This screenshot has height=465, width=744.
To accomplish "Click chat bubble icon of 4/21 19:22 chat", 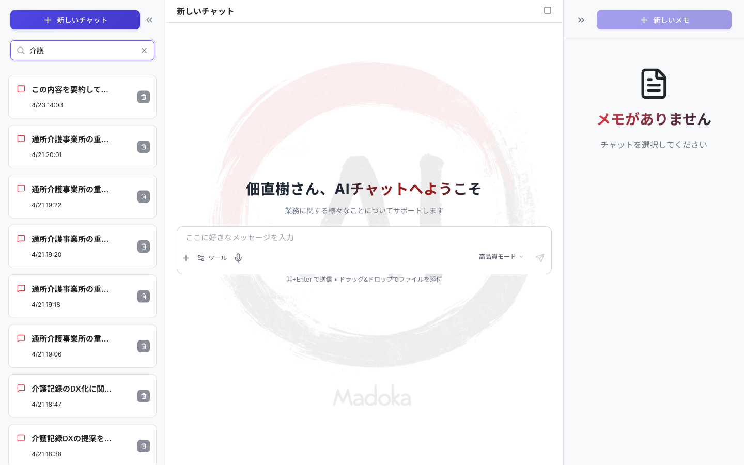I will click(x=21, y=189).
